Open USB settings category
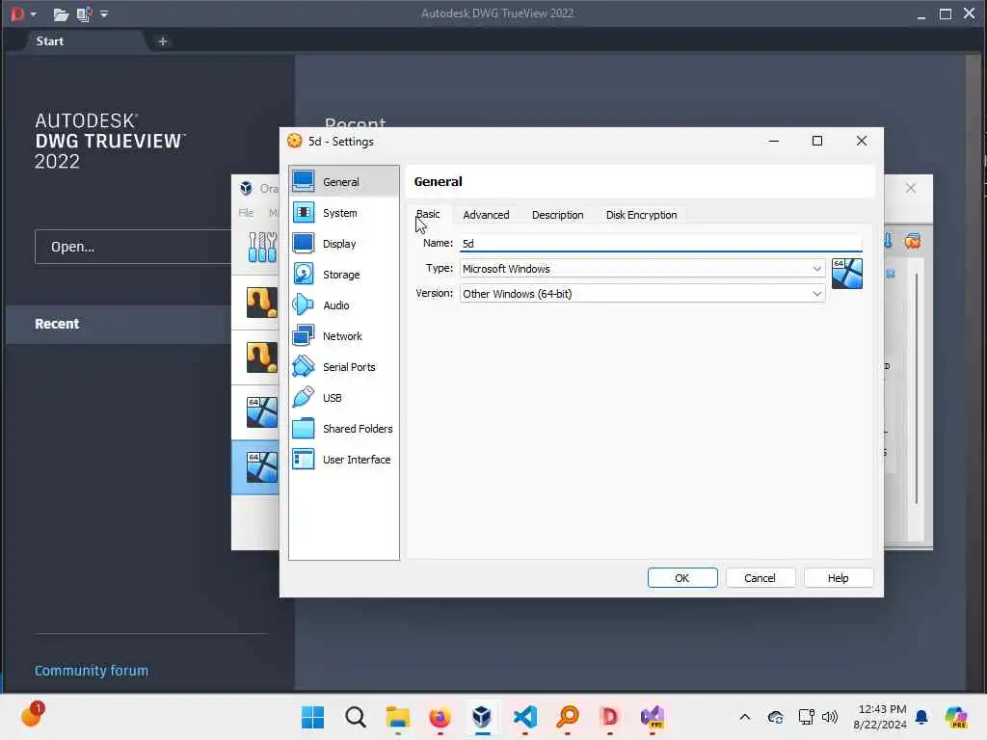Viewport: 987px width, 740px height. pos(344,398)
